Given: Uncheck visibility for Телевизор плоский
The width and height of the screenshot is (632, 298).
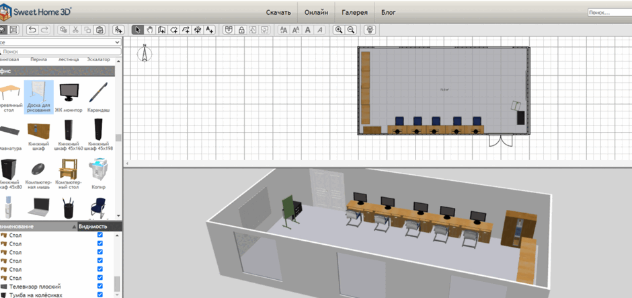Looking at the screenshot, I should [100, 286].
